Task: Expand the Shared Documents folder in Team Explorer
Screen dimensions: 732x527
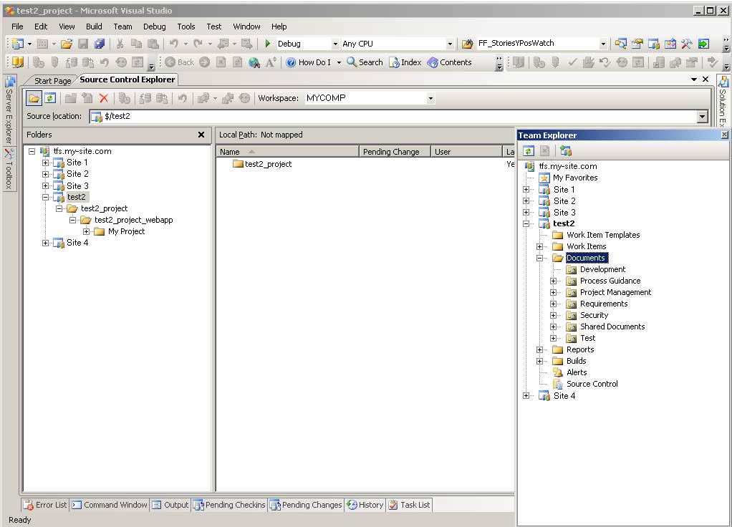Action: point(552,327)
